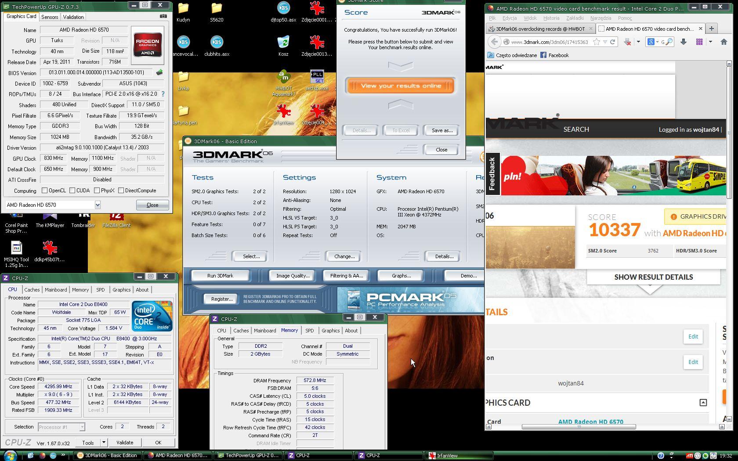Switch to the 3DMark06 overclocking records tab
738x461 pixels.
pyautogui.click(x=540, y=29)
